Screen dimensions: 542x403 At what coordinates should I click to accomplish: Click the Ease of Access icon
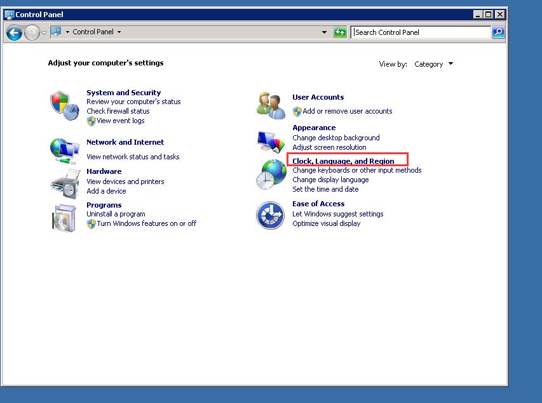click(270, 215)
